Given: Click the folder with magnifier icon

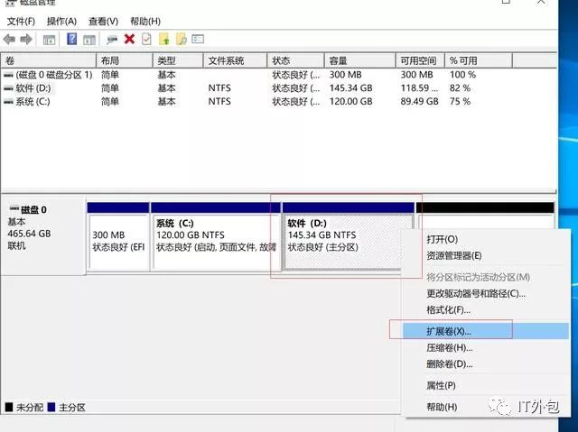Looking at the screenshot, I should click(x=182, y=39).
